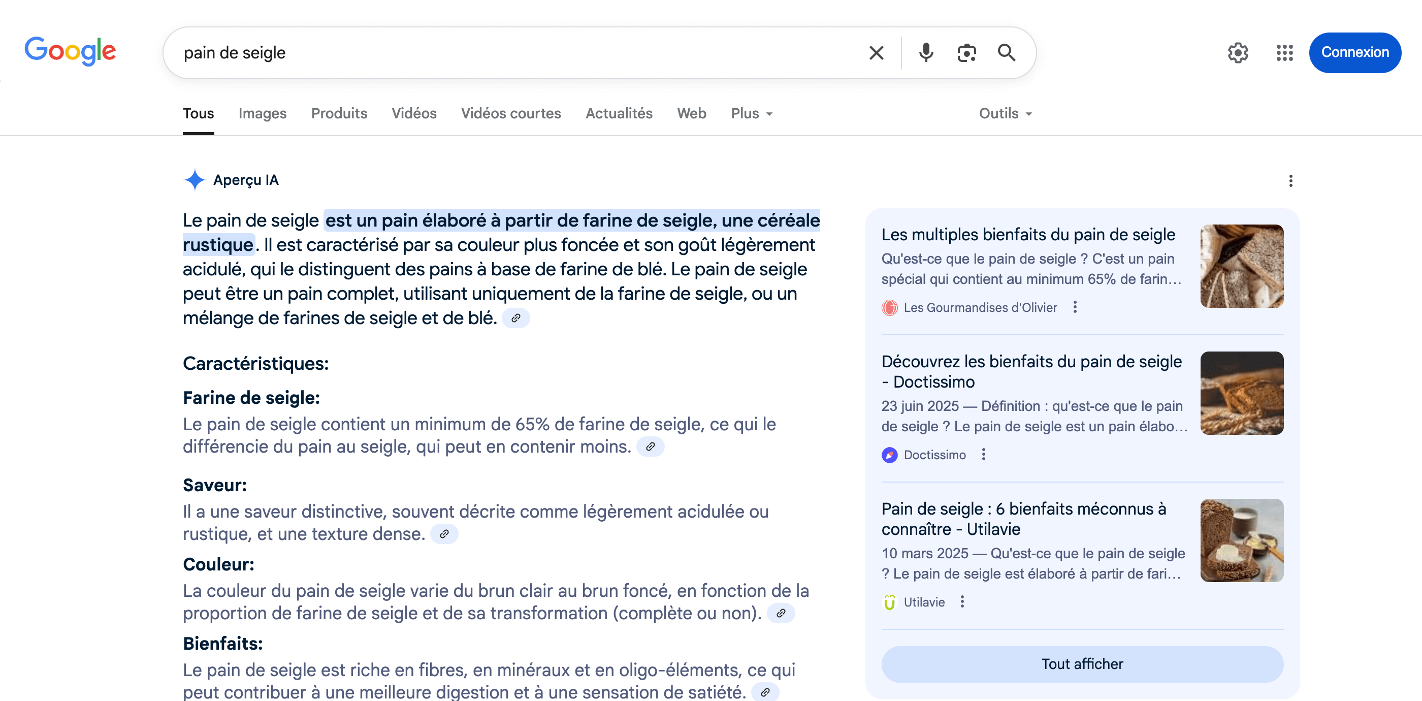Click the Doctissimo favicon
Image resolution: width=1422 pixels, height=701 pixels.
[889, 455]
